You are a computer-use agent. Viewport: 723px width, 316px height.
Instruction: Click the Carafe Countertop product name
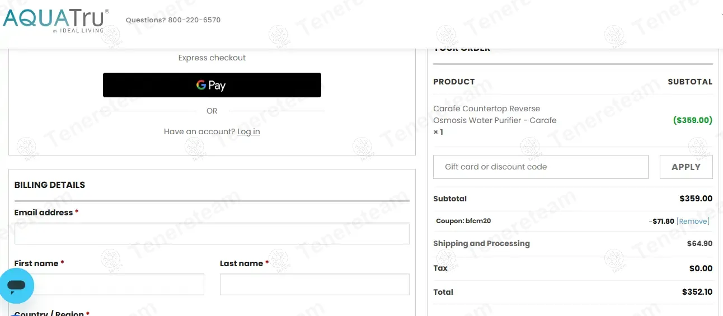[x=495, y=114]
